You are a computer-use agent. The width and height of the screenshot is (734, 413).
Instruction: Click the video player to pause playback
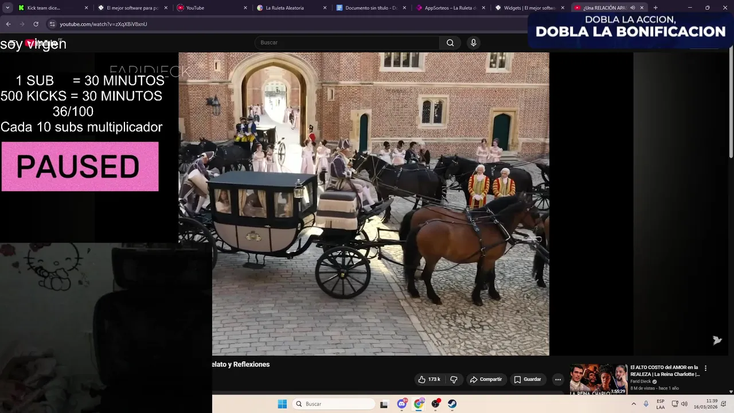coord(364,204)
